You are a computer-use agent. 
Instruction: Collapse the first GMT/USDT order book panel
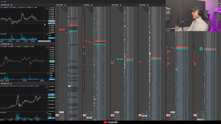coord(136,5)
